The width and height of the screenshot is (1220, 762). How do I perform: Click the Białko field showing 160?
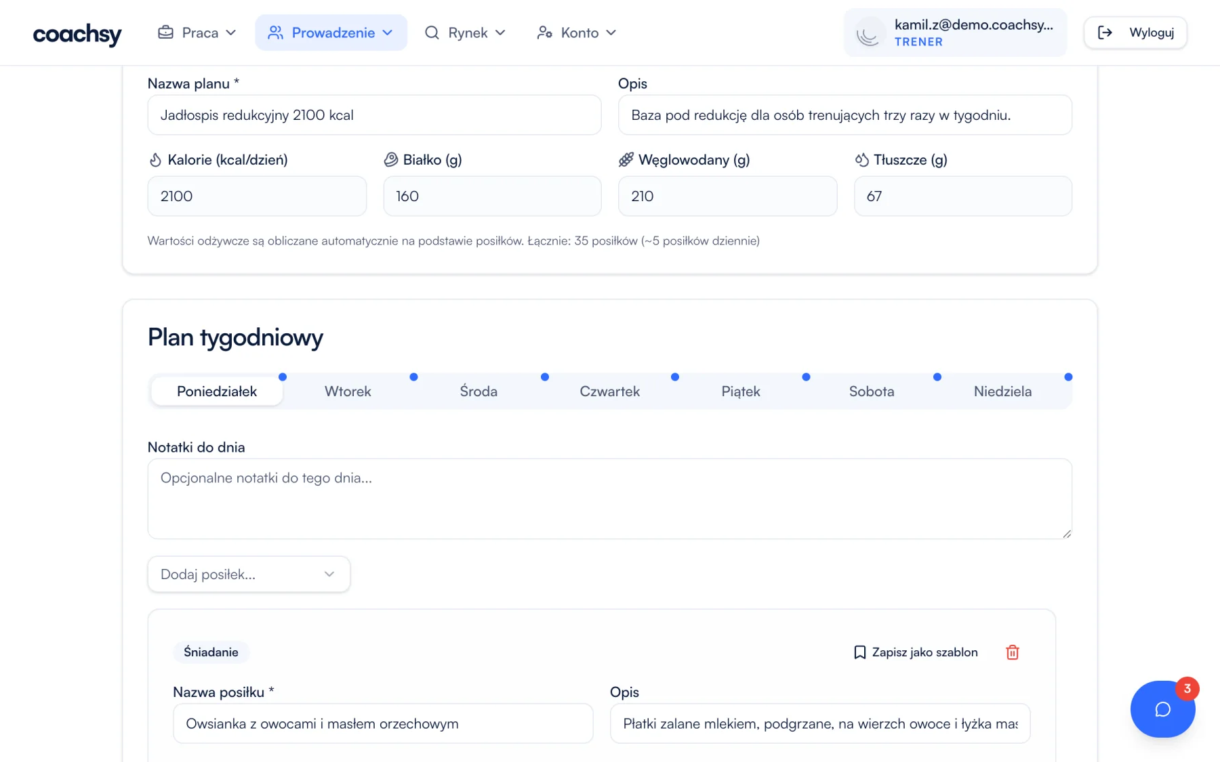[x=492, y=196]
